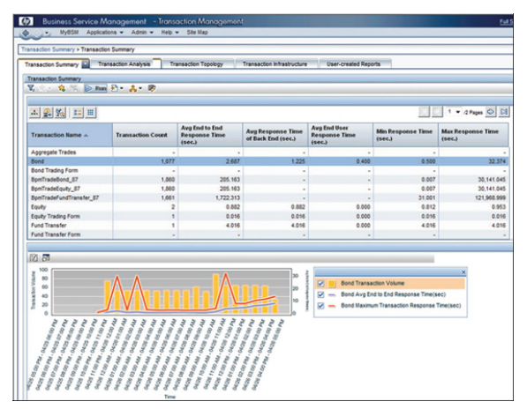This screenshot has height=409, width=527.
Task: Switch to the Transaction Summary tab
Action: coord(51,64)
